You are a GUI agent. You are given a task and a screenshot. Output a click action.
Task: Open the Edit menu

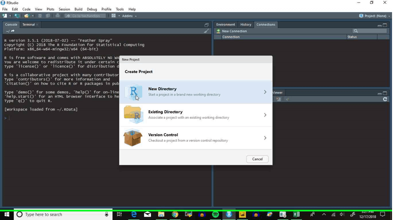[x=15, y=9]
